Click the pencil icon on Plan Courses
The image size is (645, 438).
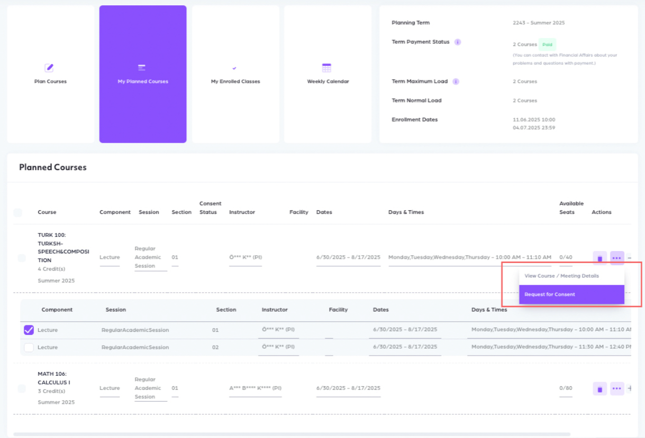click(x=49, y=68)
